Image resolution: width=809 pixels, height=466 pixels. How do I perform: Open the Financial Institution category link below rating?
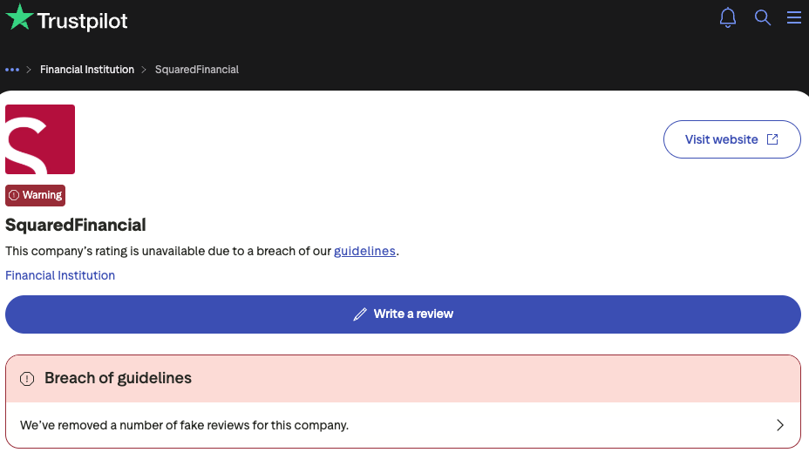click(x=60, y=275)
